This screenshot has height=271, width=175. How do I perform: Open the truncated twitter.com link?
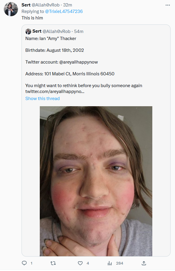[x=55, y=92]
